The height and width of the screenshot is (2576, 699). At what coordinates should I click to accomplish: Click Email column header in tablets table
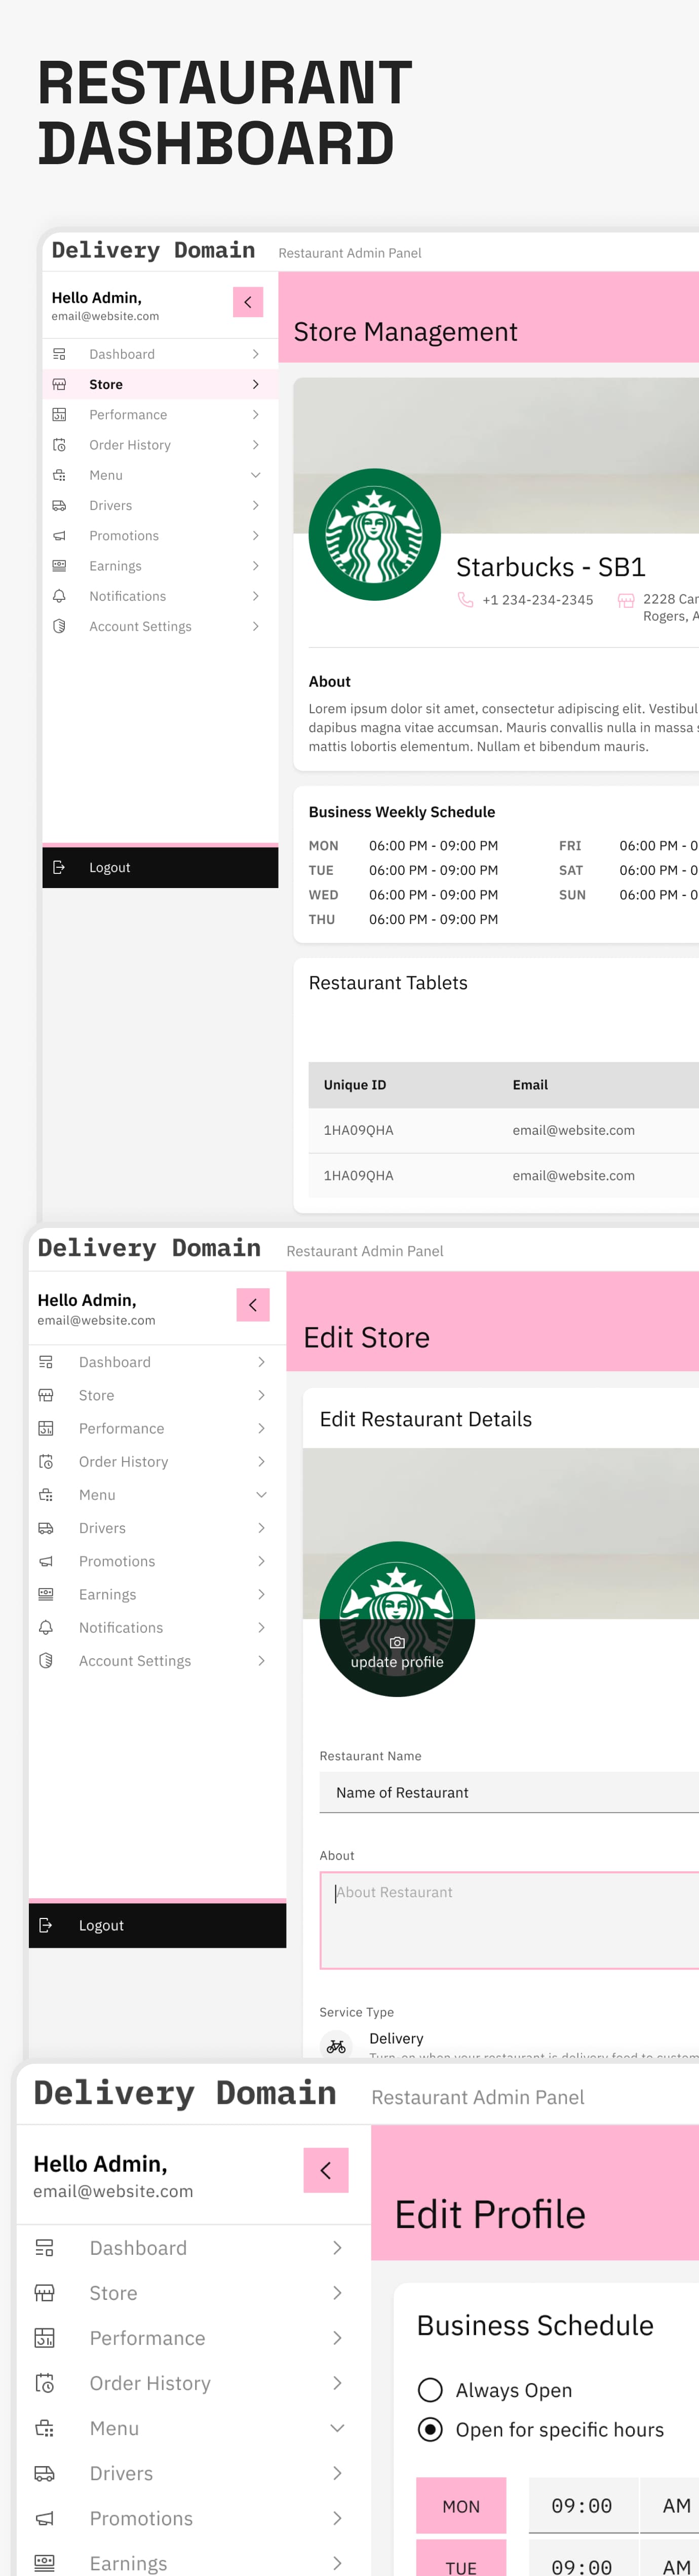tap(530, 1085)
